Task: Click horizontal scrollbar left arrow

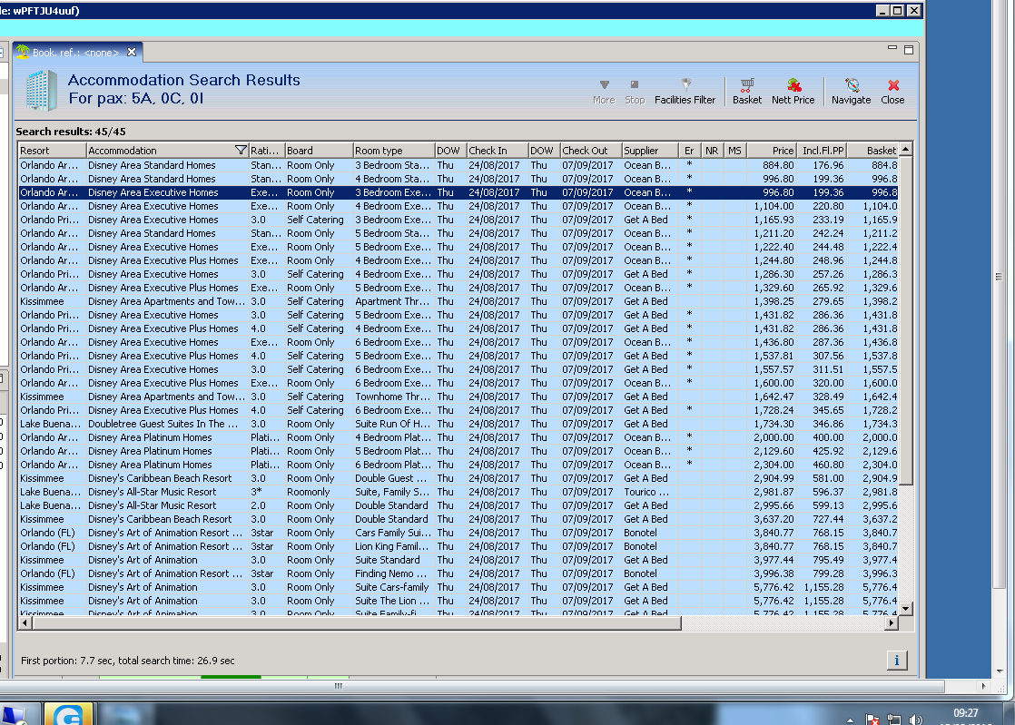Action: (x=25, y=622)
